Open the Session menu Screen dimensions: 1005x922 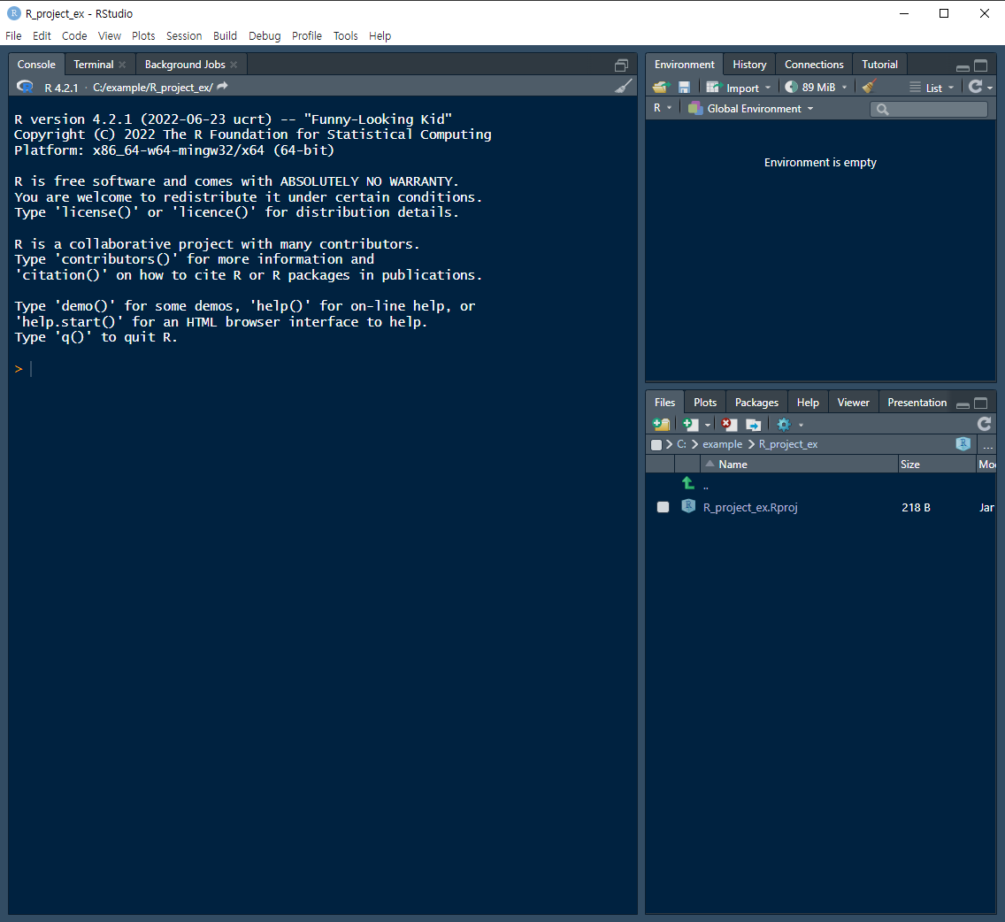pos(184,36)
